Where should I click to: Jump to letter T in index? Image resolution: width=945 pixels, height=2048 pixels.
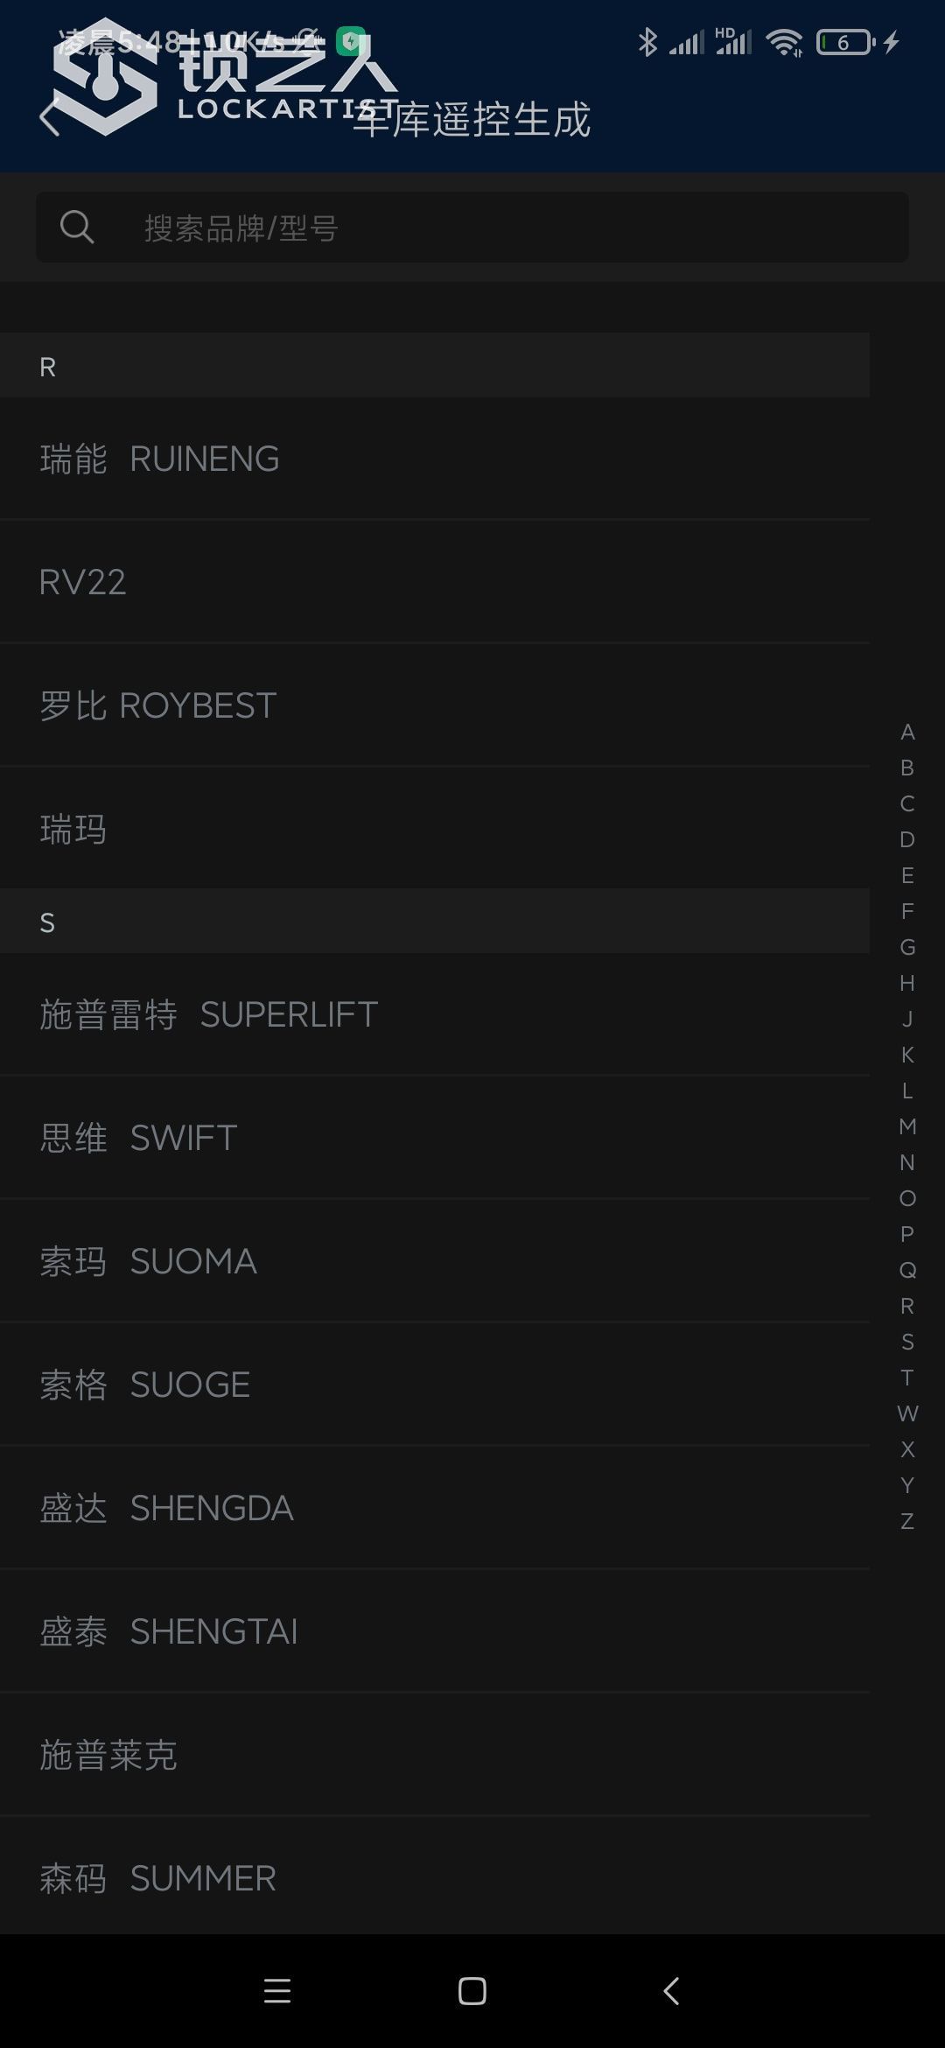[907, 1378]
